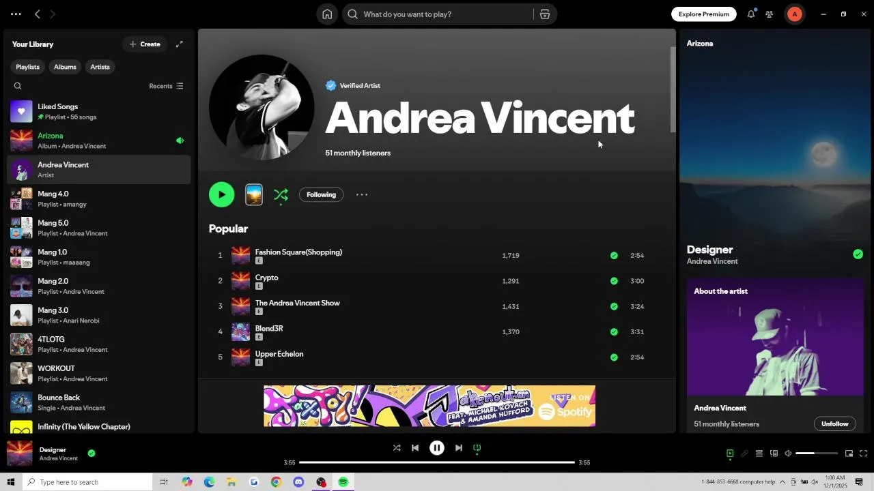This screenshot has width=874, height=491.
Task: Navigate forward with the right arrow
Action: (x=53, y=14)
